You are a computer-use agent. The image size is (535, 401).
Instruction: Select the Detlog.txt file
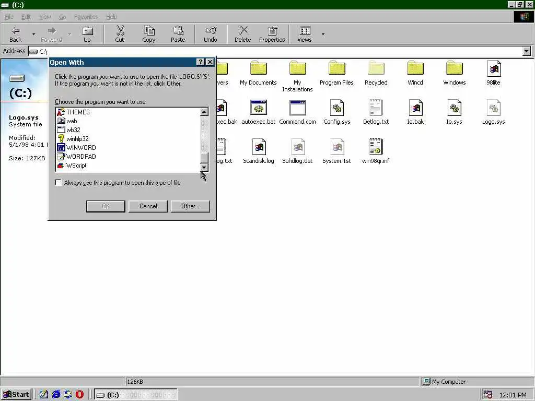(x=376, y=112)
